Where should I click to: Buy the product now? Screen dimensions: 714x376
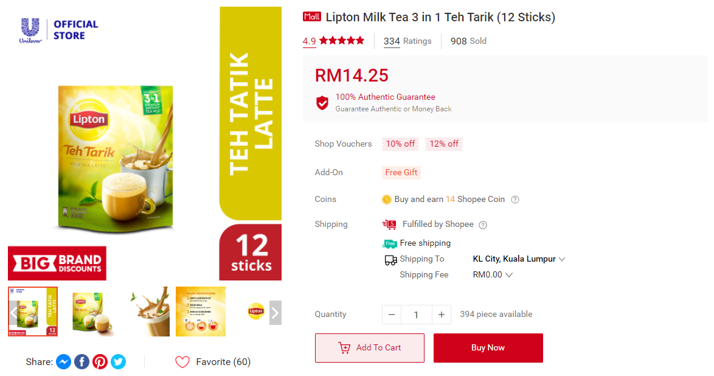pyautogui.click(x=488, y=348)
